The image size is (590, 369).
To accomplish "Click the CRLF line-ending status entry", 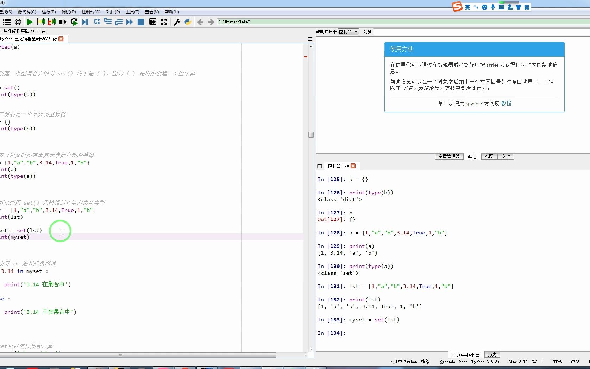I will (575, 362).
